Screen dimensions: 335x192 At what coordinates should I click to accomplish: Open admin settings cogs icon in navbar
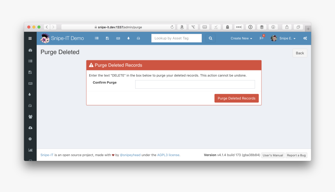pos(305,38)
